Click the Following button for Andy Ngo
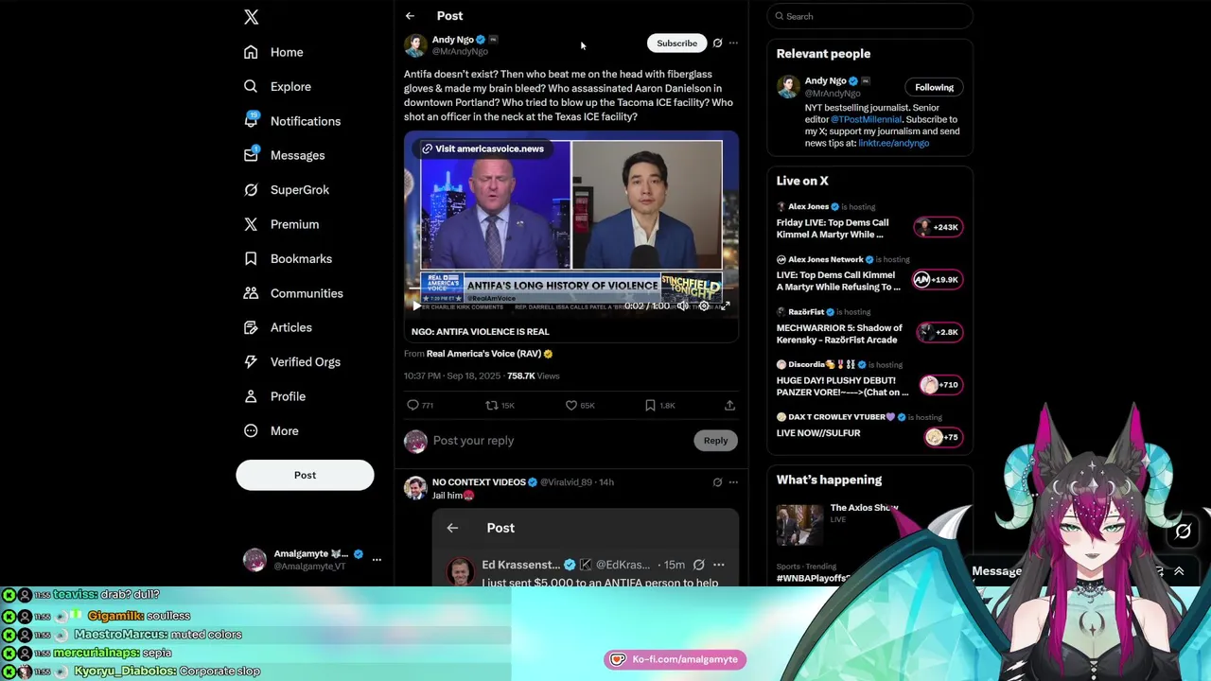The image size is (1211, 681). [x=934, y=87]
